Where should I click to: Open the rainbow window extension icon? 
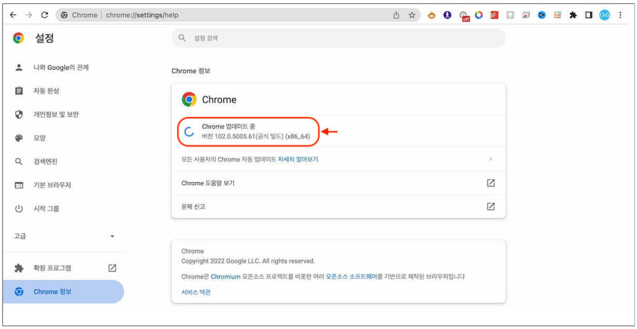tap(525, 15)
